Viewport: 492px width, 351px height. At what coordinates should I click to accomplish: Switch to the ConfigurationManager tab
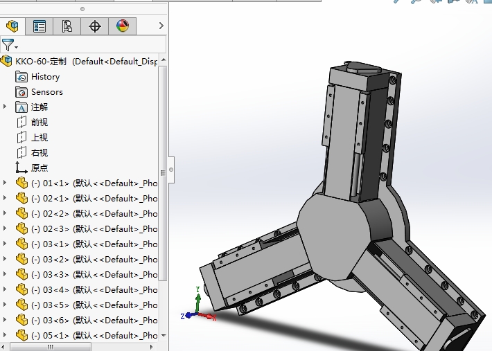[67, 26]
